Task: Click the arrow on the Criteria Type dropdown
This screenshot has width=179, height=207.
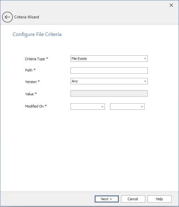Action: click(x=145, y=59)
